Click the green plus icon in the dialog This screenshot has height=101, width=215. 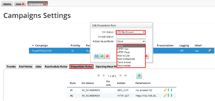[x=102, y=56]
